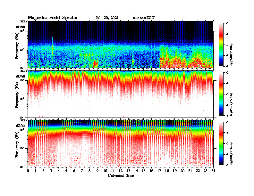Click the "-7" tick on dD/dt color bar
Viewport: 254px width, 196px height.
coord(227,94)
